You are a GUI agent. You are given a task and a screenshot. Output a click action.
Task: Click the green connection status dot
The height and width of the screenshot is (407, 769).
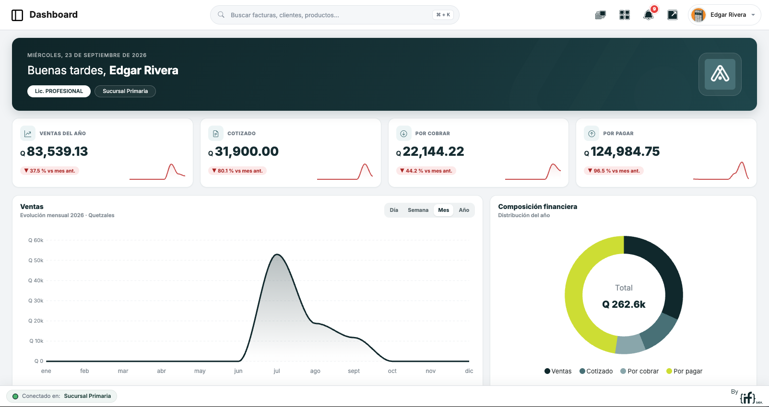[x=15, y=396]
